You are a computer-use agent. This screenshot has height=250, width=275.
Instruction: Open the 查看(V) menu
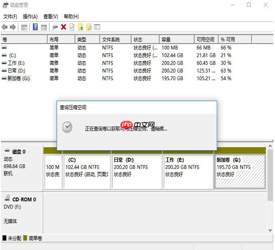[x=51, y=17]
